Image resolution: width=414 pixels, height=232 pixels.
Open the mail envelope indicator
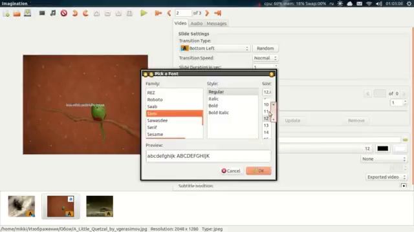360,3
